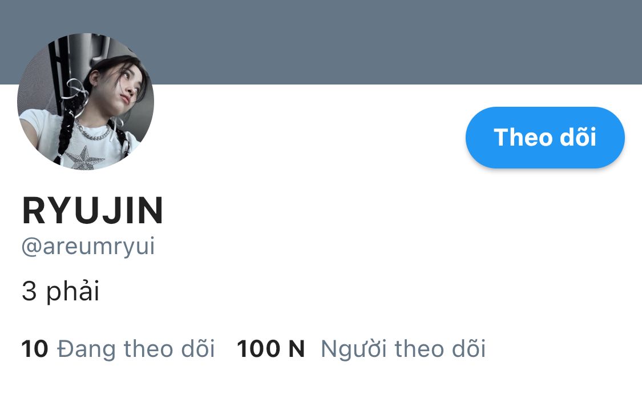
Task: Select the at-sign in @areumryui
Action: (x=31, y=247)
